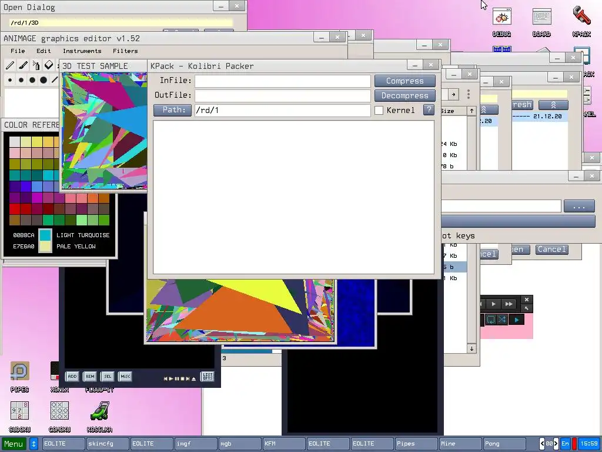
Task: Select the brush tool in ANIMAGE
Action: click(x=23, y=65)
